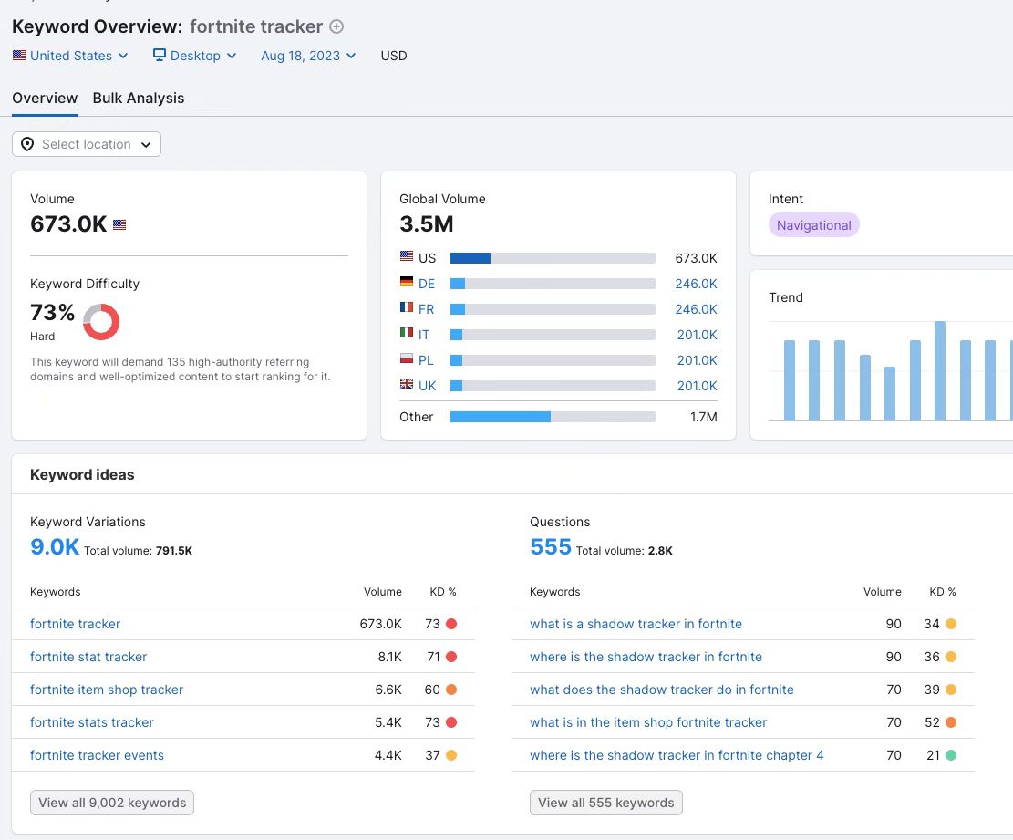The width and height of the screenshot is (1013, 840).
Task: Click the Keyword Difficulty donut chart
Action: pyautogui.click(x=101, y=322)
